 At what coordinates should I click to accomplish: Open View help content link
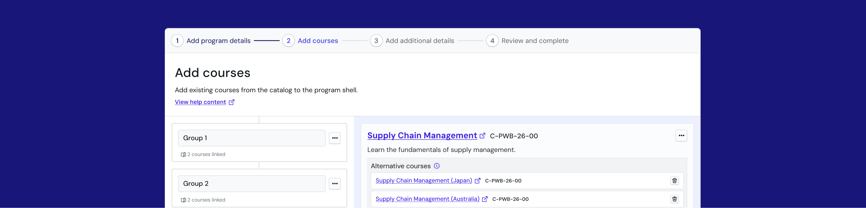[200, 102]
